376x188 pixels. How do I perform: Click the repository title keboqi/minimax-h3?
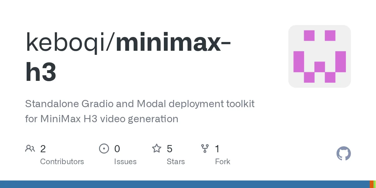click(x=128, y=57)
